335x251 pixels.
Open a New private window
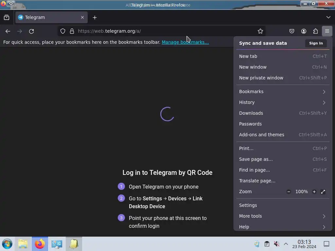pos(283,78)
